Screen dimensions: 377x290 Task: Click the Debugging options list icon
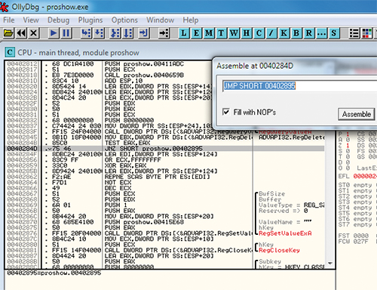(354, 33)
